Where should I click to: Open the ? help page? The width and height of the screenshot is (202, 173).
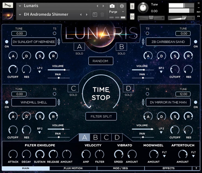click(x=196, y=168)
